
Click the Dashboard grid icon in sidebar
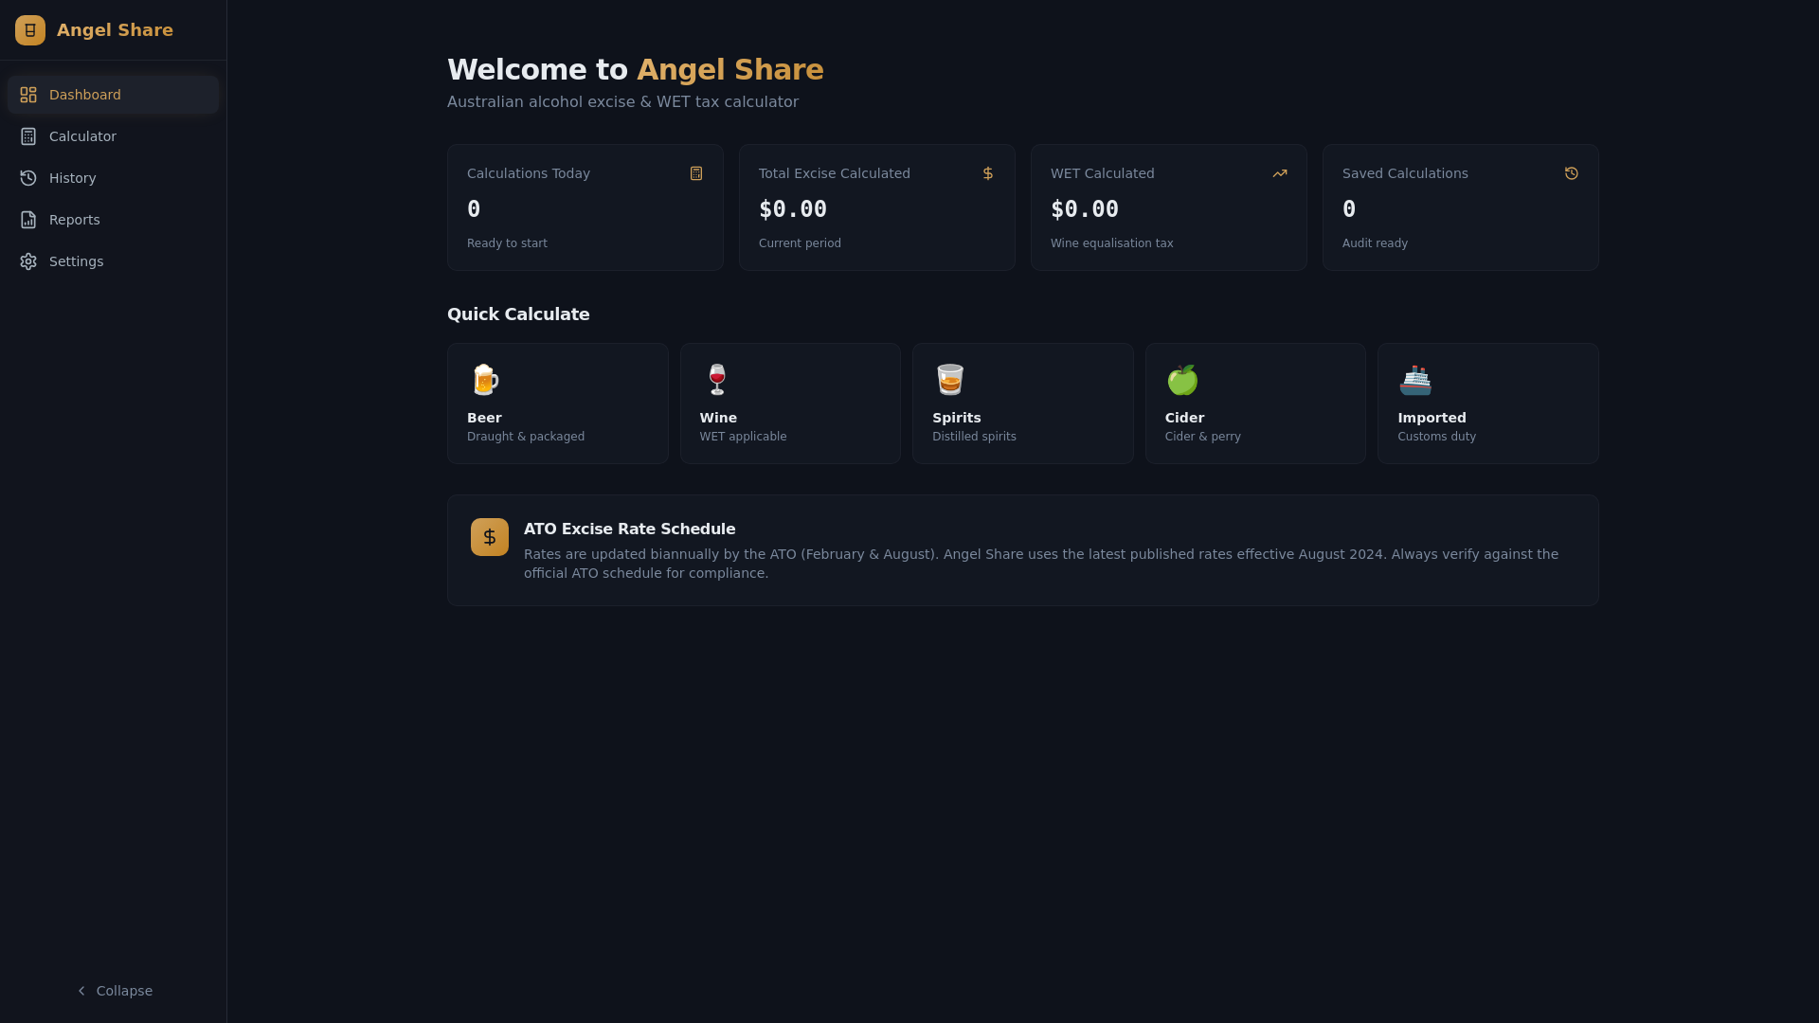(x=28, y=95)
